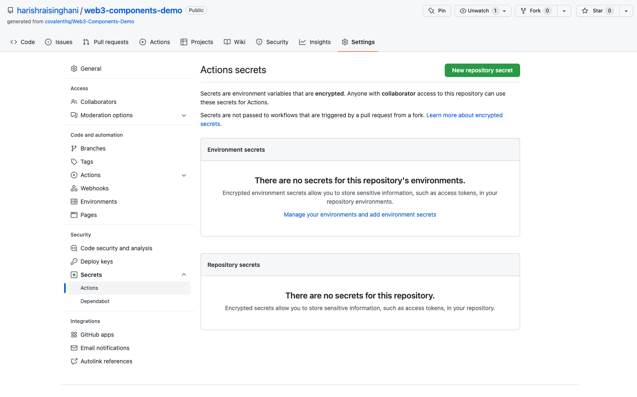Open the web3-components-demo repository link
This screenshot has width=637, height=397.
coord(133,10)
